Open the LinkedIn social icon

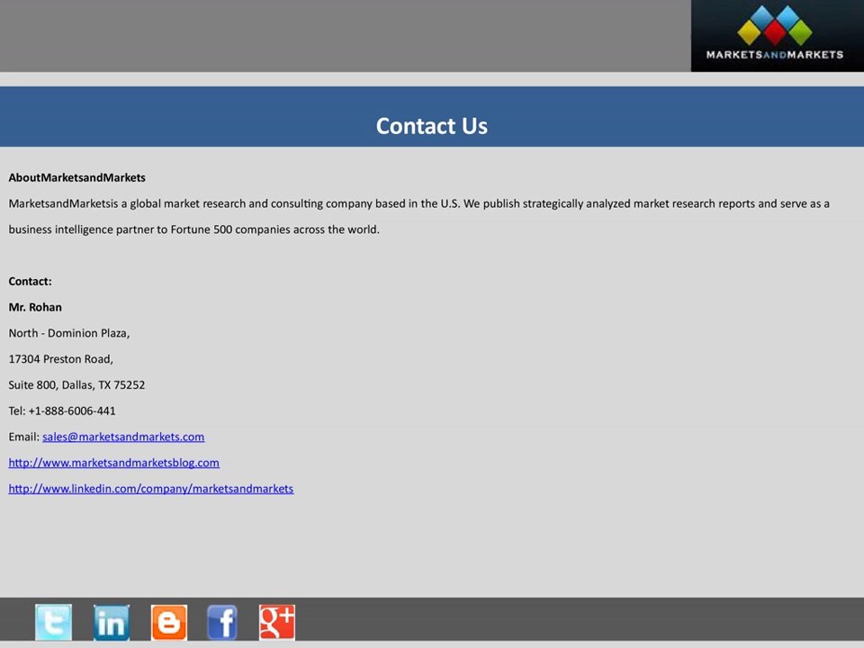coord(112,622)
